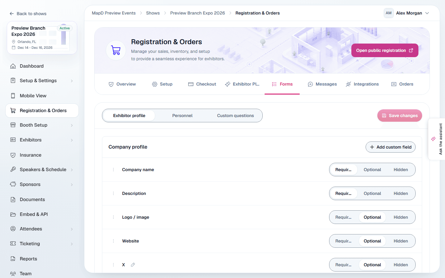Set Description field to Optional

click(372, 193)
